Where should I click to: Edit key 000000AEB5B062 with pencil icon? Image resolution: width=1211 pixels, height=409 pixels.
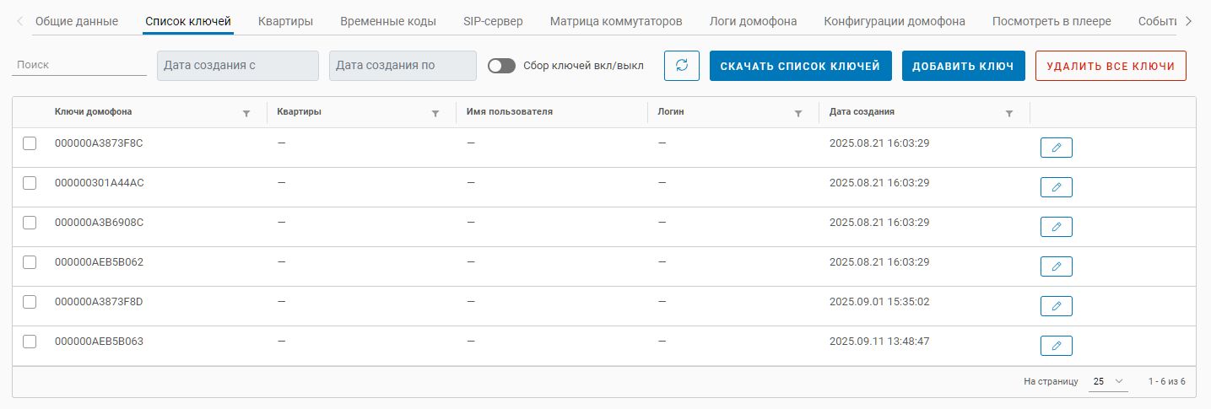tap(1056, 266)
